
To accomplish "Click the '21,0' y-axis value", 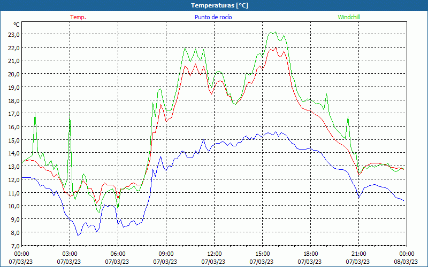I will [14, 61].
